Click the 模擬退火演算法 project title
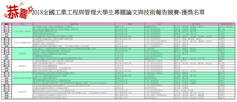The width and height of the screenshot is (237, 102). pyautogui.click(x=74, y=54)
